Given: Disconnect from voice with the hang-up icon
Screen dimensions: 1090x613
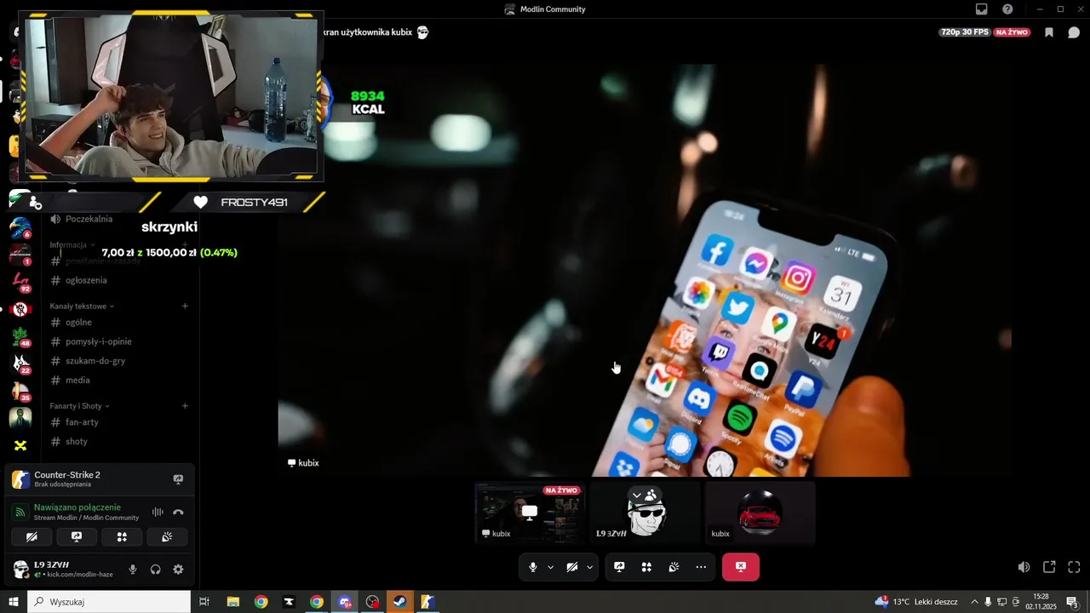Looking at the screenshot, I should coord(178,512).
